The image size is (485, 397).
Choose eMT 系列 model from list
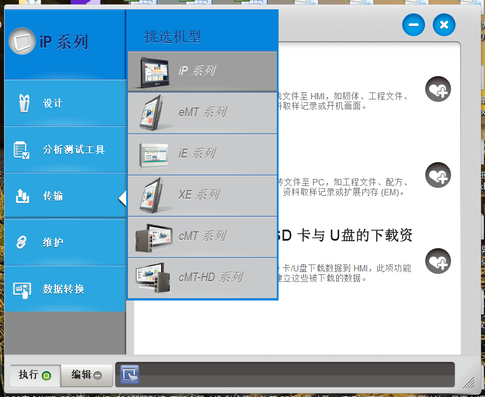202,113
